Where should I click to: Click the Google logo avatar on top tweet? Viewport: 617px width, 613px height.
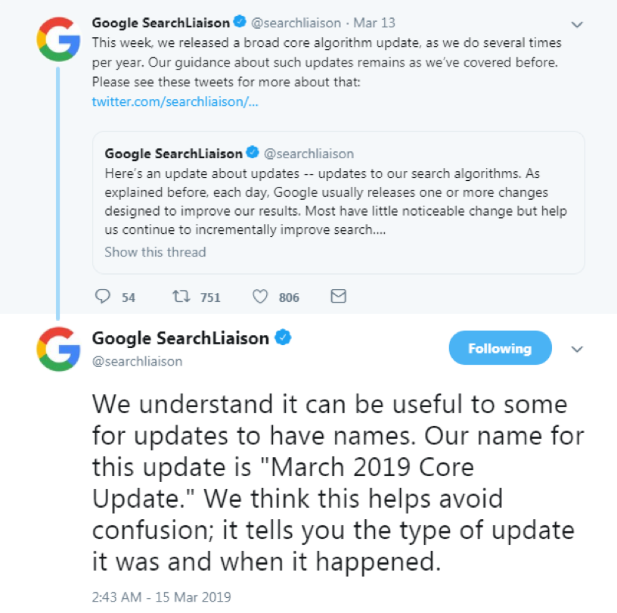[x=59, y=38]
